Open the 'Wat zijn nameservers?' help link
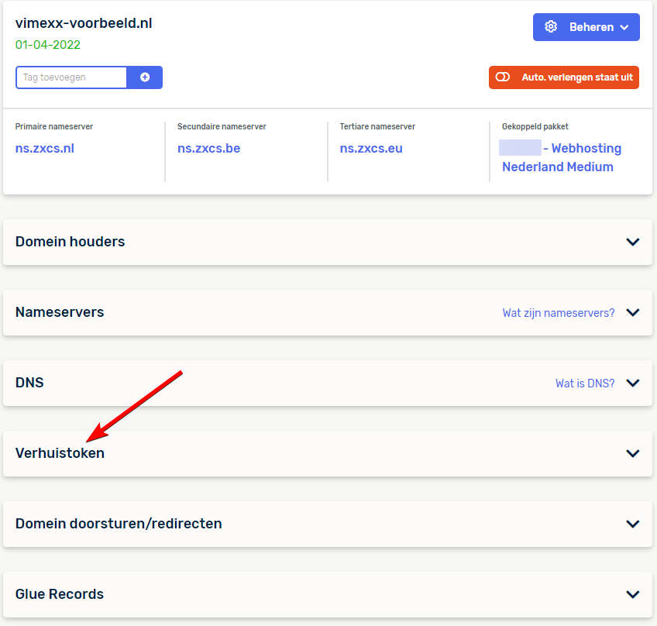 tap(558, 313)
